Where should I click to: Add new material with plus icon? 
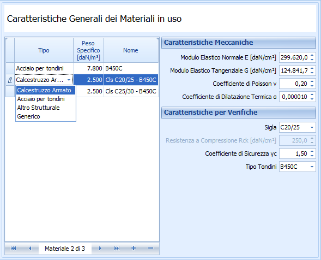click(134, 249)
